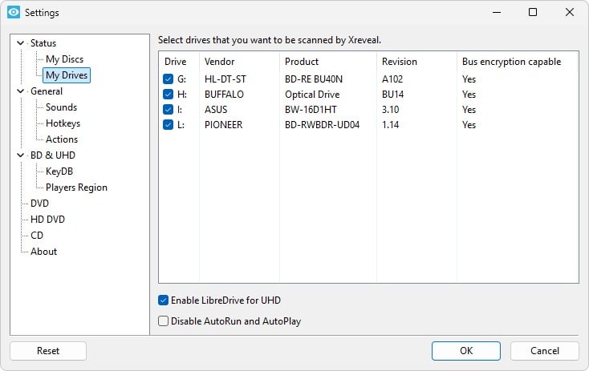Screen dimensions: 589x371
Task: Collapse the Status tree node
Action: tap(21, 43)
